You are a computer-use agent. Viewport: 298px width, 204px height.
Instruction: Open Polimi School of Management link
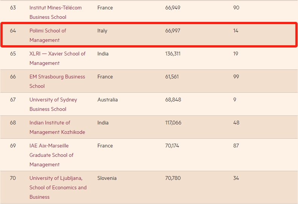pos(48,35)
